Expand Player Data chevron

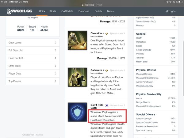(56, 74)
